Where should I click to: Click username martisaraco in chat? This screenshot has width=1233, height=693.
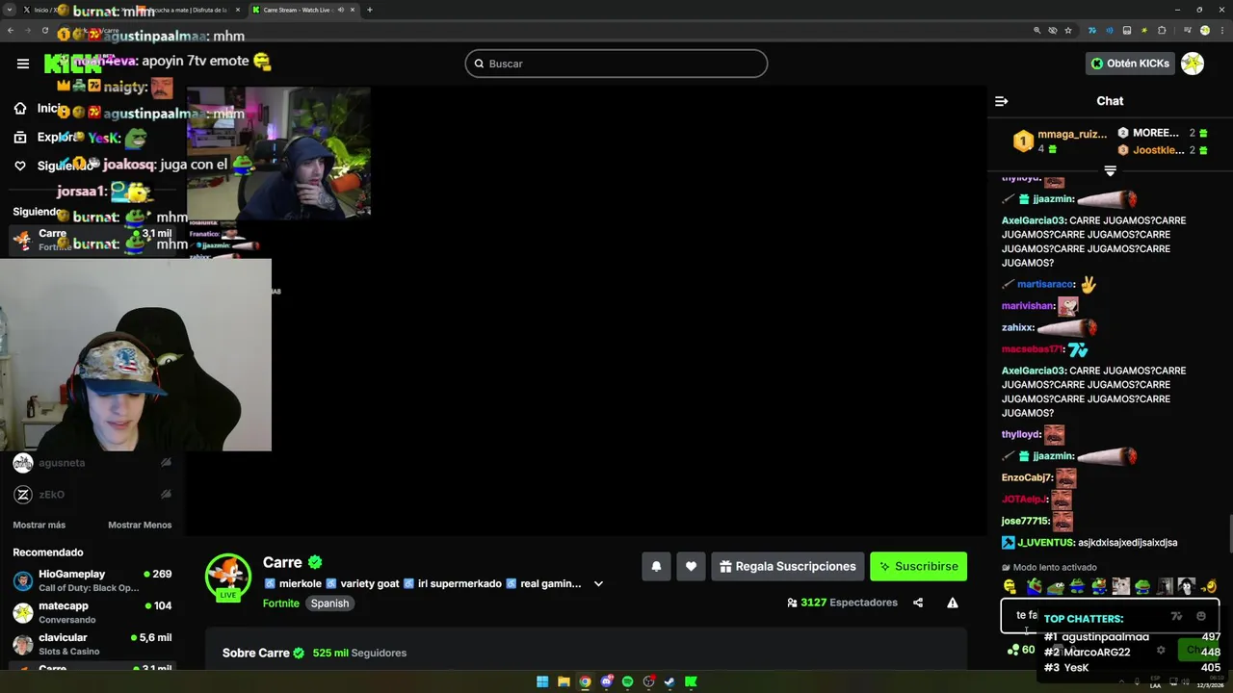click(x=1046, y=285)
